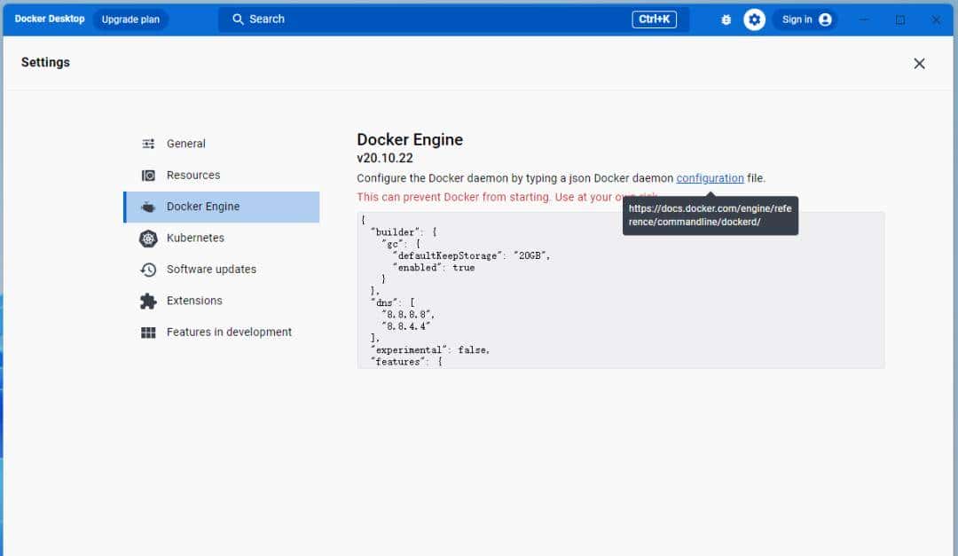Image resolution: width=958 pixels, height=556 pixels.
Task: Click the Software updates clock icon
Action: pos(147,269)
